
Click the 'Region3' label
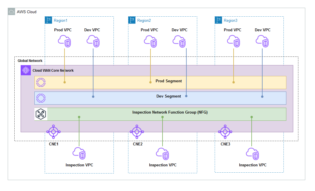(x=230, y=21)
